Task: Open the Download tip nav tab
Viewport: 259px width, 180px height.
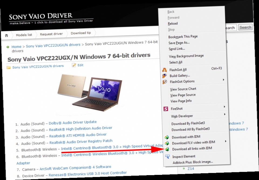Action: (x=81, y=33)
